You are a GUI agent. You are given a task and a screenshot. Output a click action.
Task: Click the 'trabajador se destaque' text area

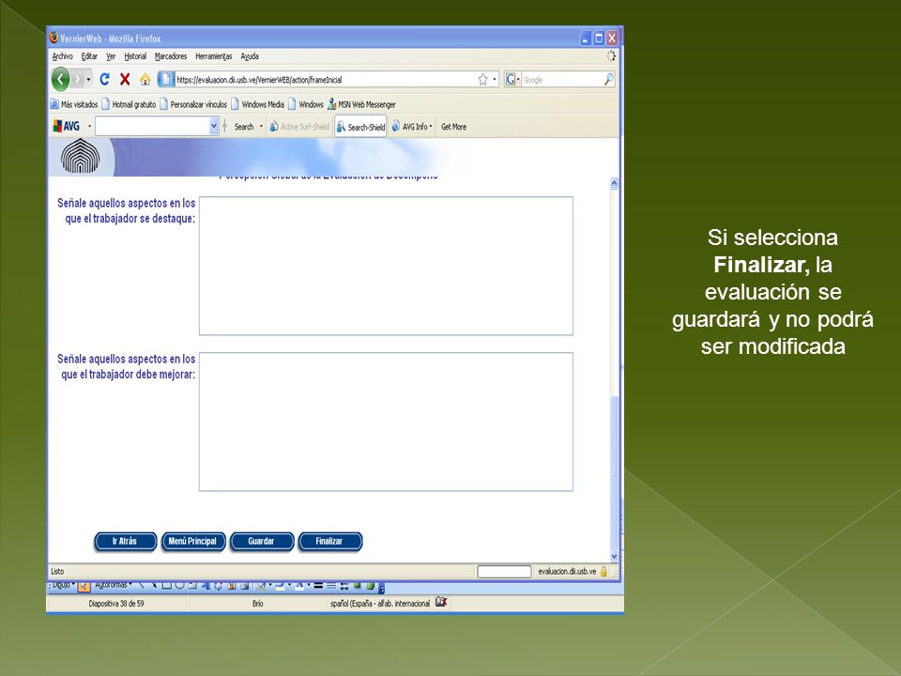click(386, 266)
